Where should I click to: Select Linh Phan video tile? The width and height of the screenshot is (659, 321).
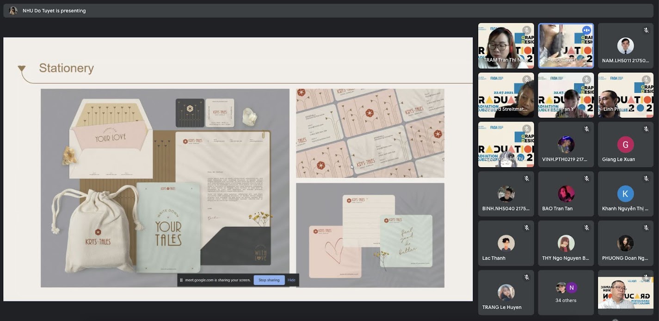click(x=626, y=95)
